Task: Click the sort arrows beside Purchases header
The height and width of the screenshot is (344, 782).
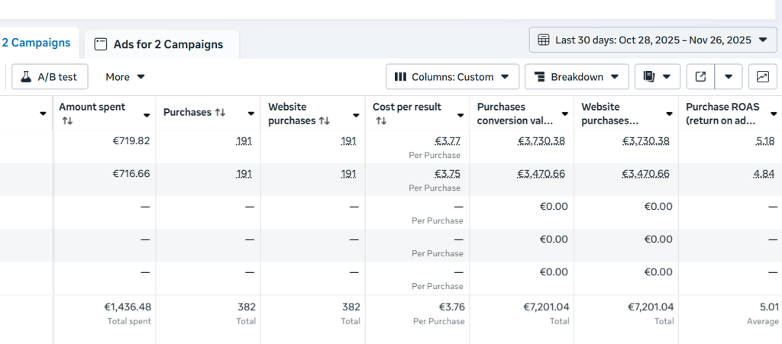Action: coord(220,113)
